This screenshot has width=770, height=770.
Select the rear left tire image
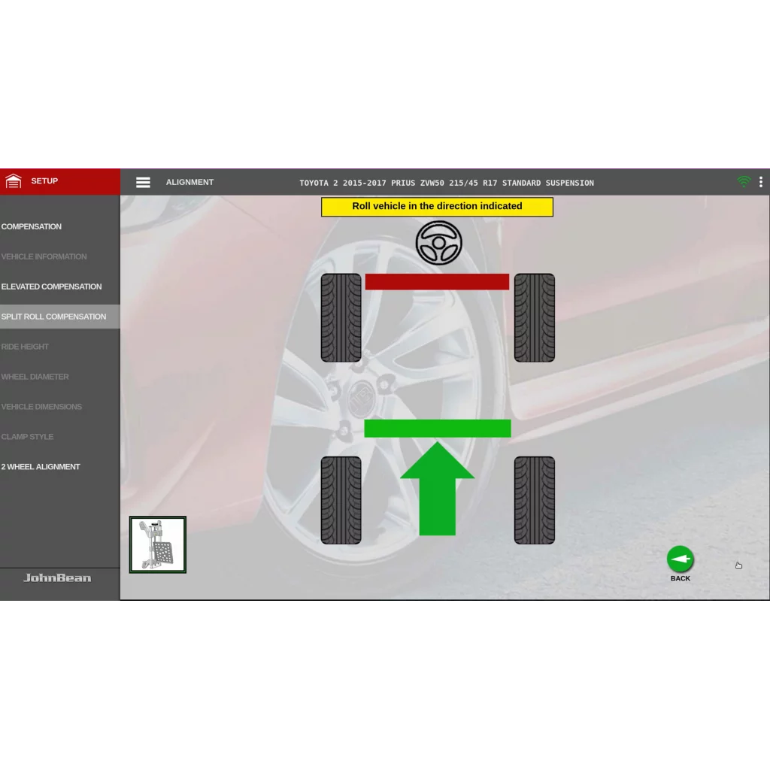click(341, 500)
